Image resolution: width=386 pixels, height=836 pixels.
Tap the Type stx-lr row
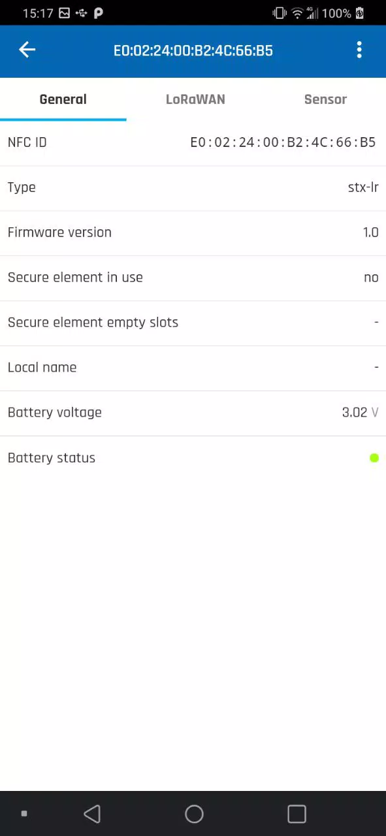(x=193, y=187)
